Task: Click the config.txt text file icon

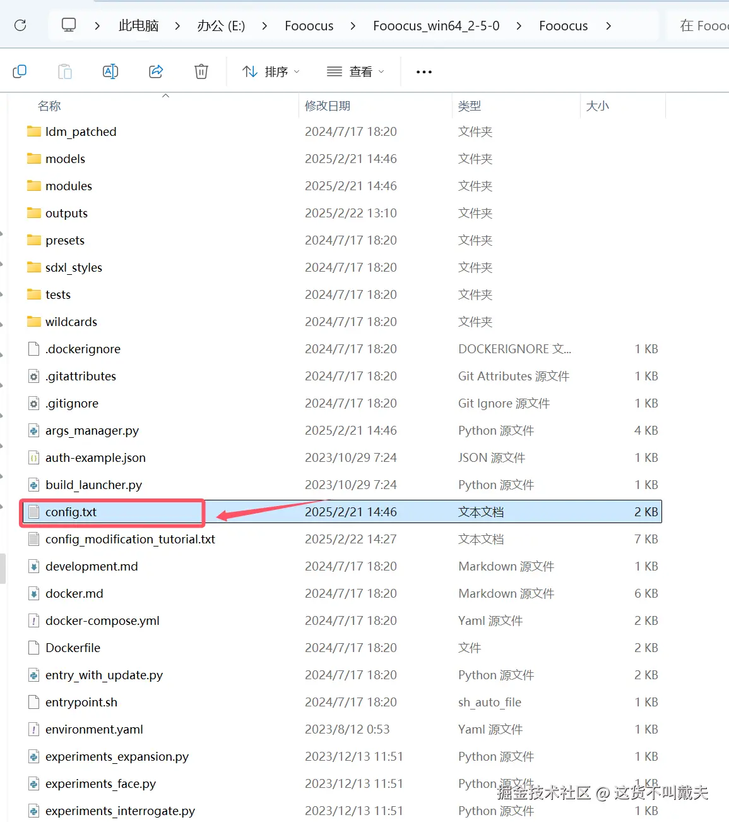Action: (34, 512)
